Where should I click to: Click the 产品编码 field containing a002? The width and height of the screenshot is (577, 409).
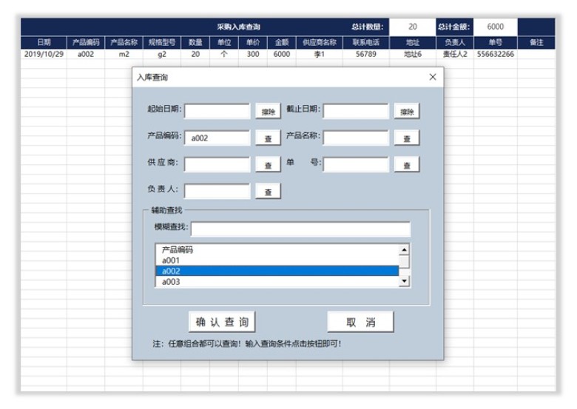pos(217,138)
